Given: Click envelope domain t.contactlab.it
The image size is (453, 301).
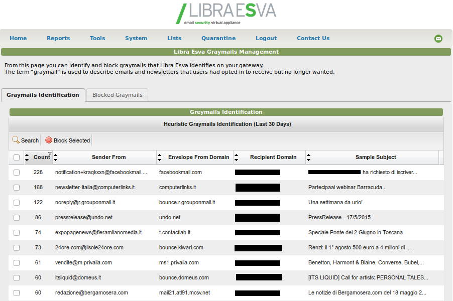Looking at the screenshot, I should 175,232.
